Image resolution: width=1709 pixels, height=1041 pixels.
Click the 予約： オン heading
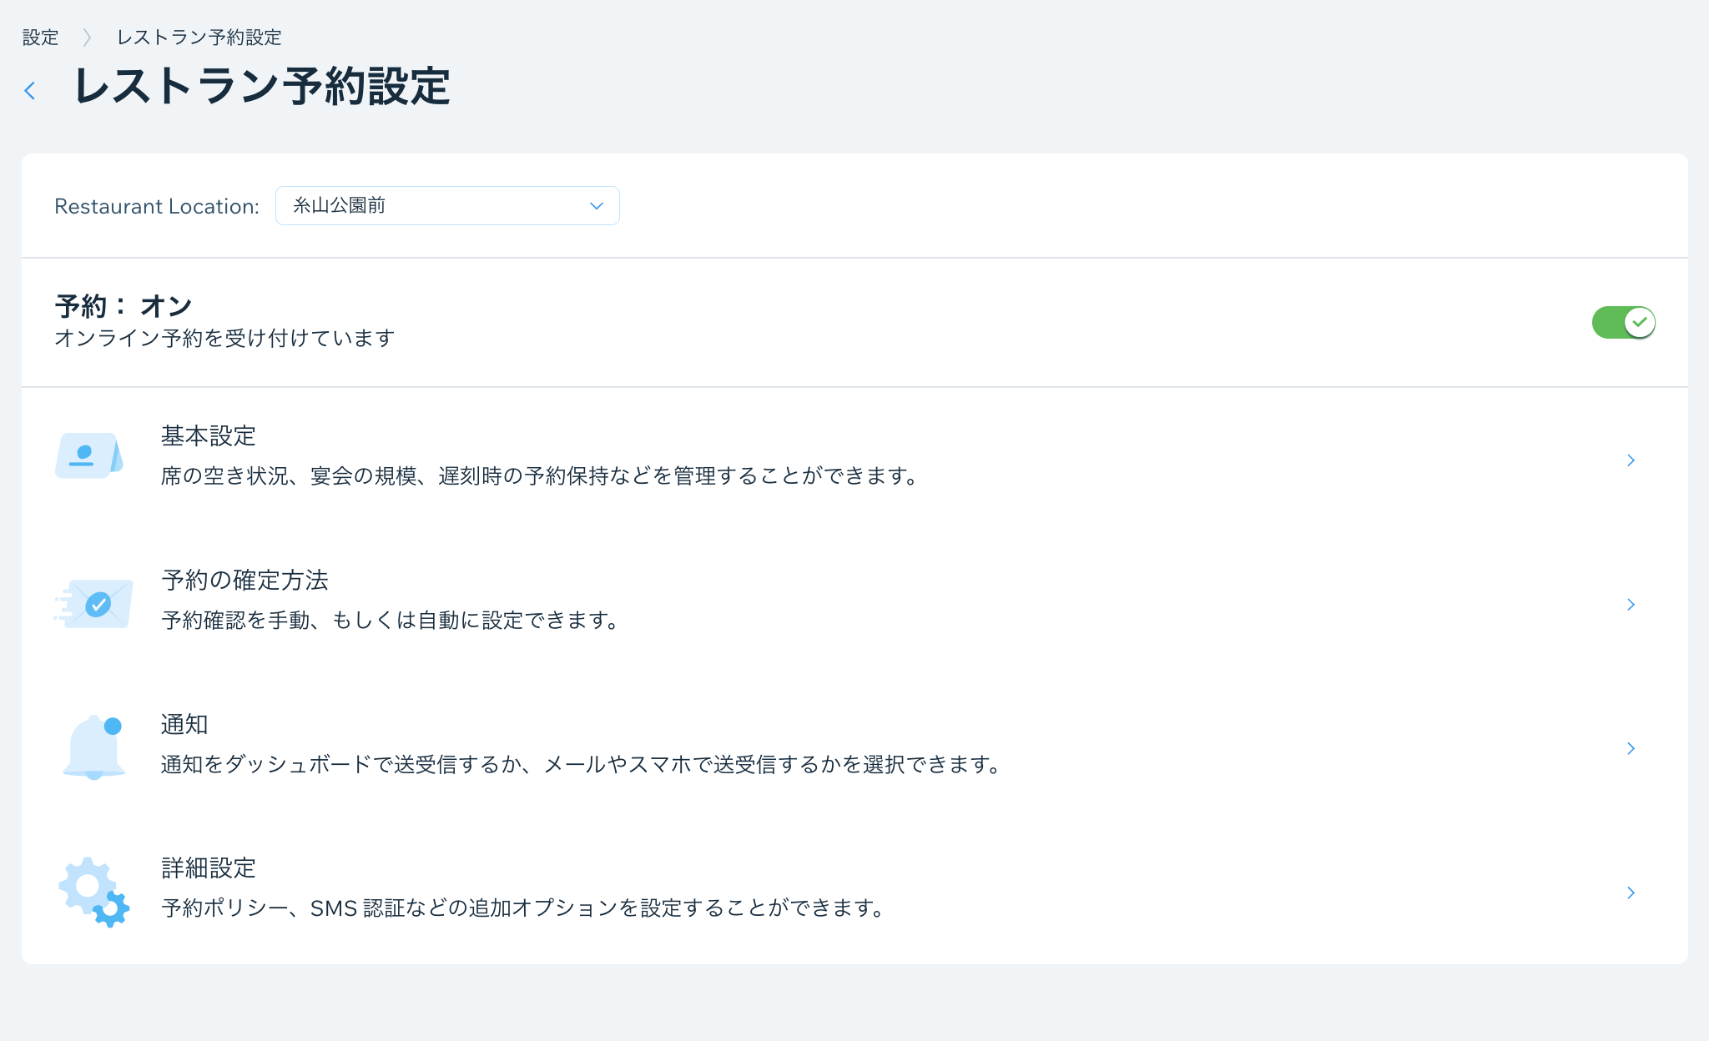(124, 305)
